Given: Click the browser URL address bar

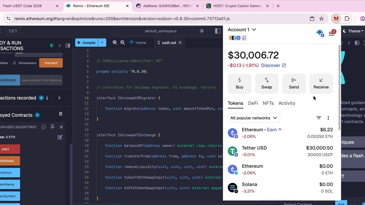Looking at the screenshot, I should coord(160,19).
